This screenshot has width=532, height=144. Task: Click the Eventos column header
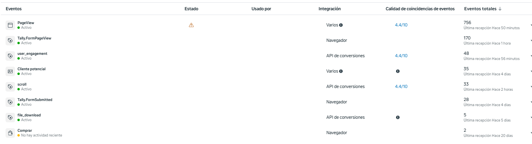tap(13, 9)
